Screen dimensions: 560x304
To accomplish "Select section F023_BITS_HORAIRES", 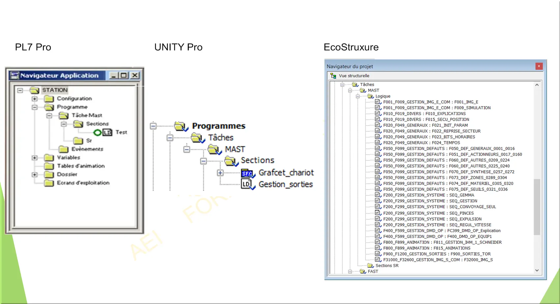I will tap(429, 137).
